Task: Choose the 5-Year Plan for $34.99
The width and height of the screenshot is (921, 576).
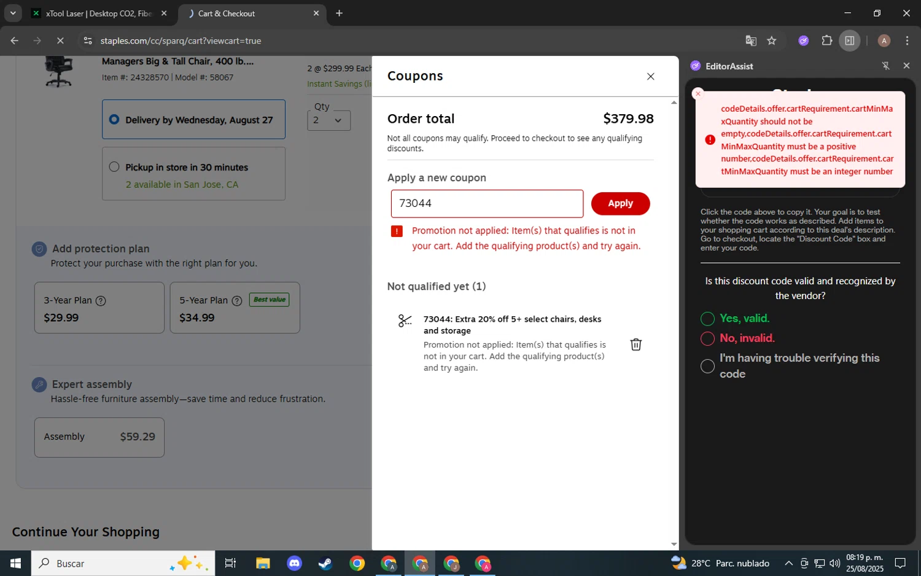Action: (x=235, y=308)
